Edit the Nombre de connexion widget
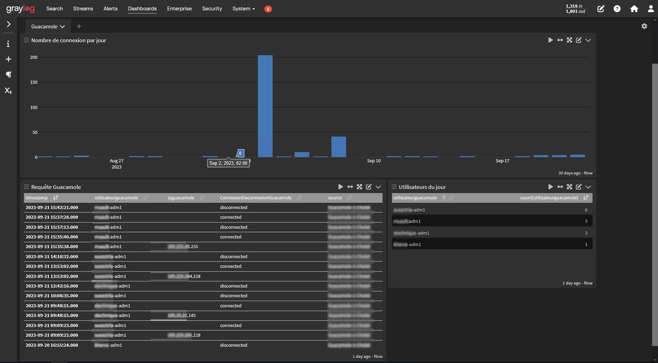Viewport: 658px width, 363px height. pyautogui.click(x=579, y=40)
